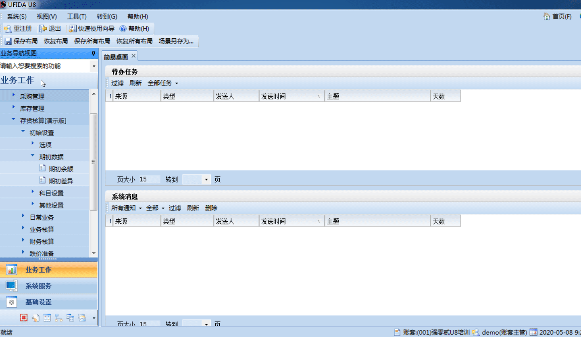This screenshot has height=337, width=581.
Task: Click the mail envelope icon in bottom strip
Action: point(82,318)
